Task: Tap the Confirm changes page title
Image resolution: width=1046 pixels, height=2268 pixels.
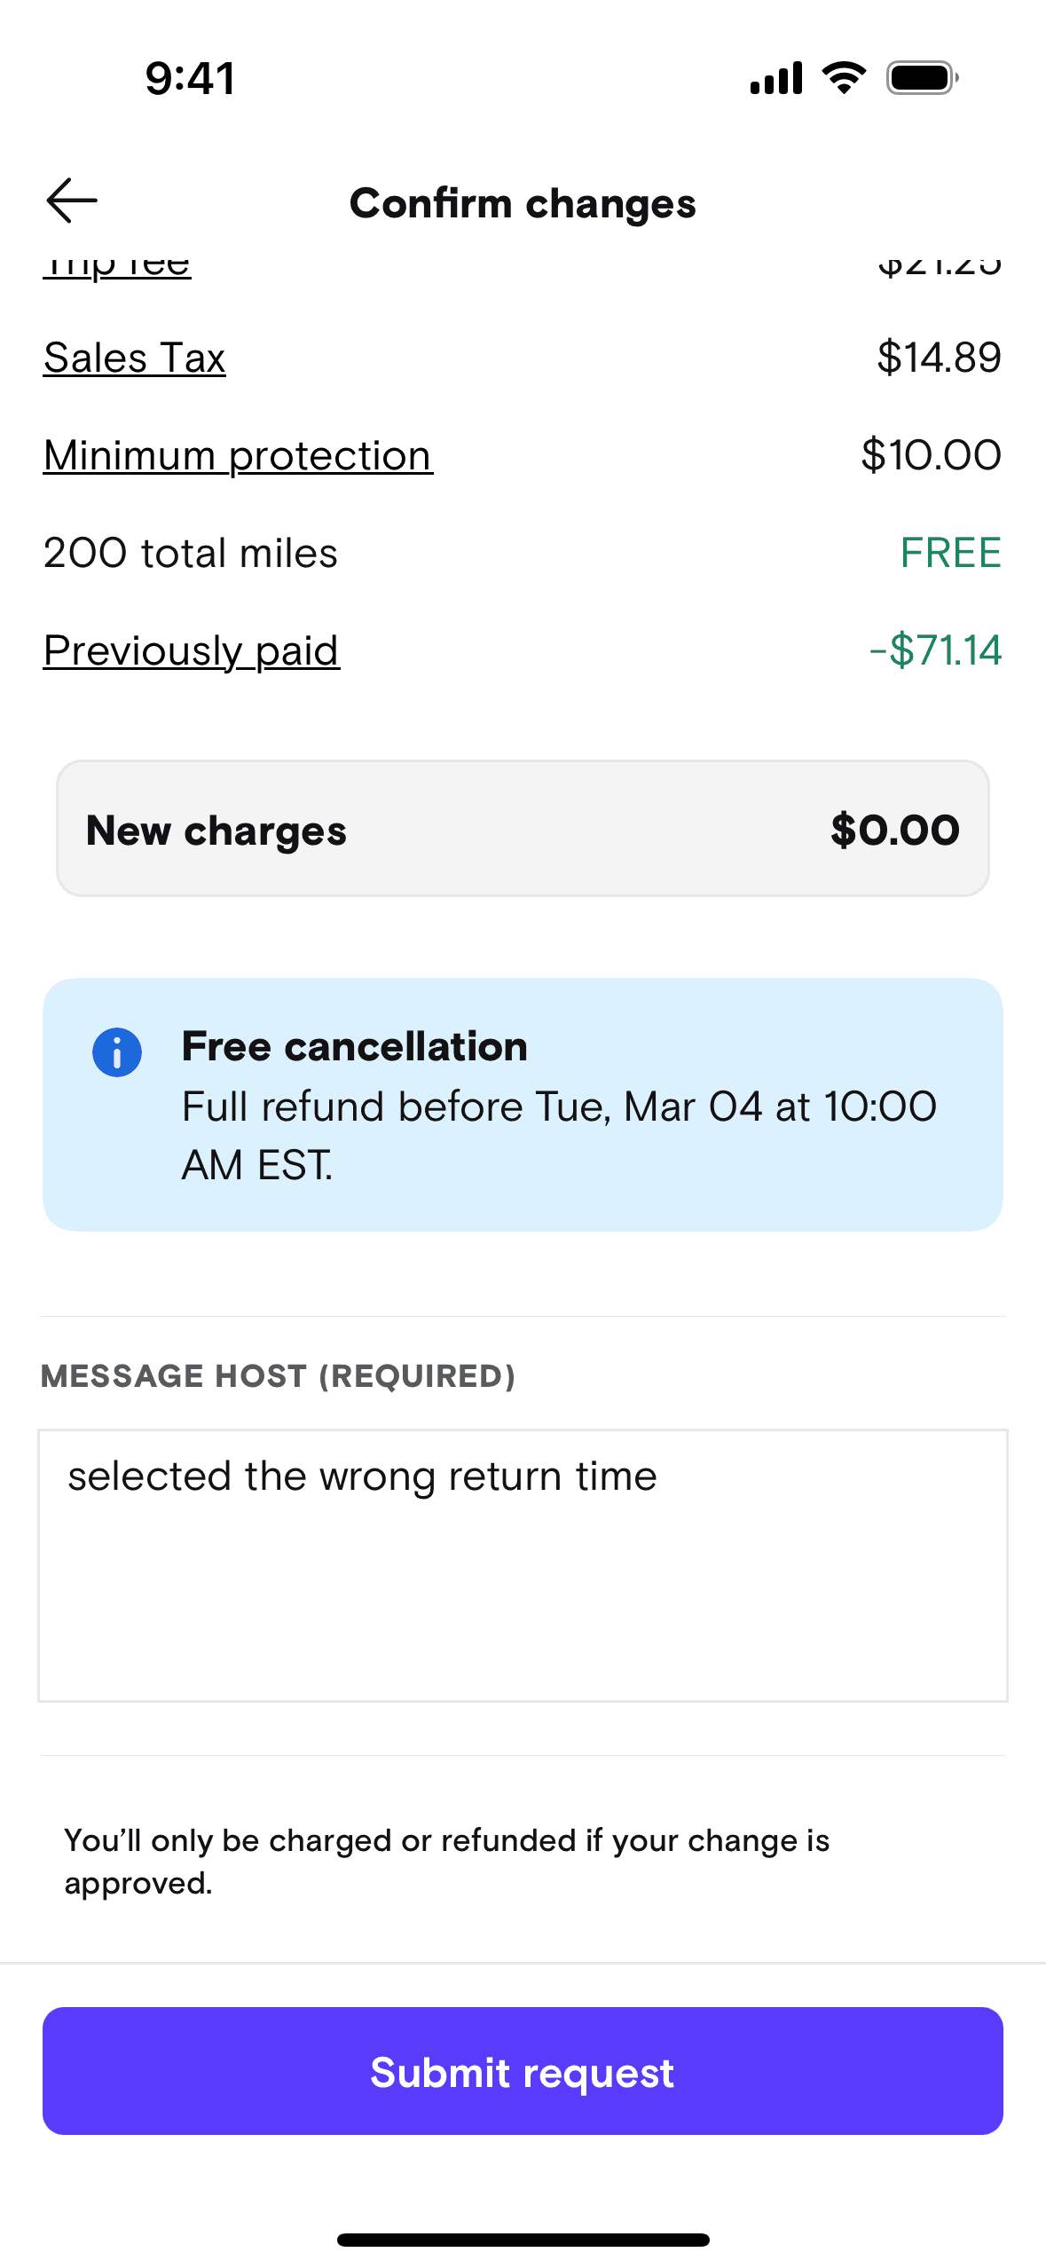Action: click(x=523, y=203)
